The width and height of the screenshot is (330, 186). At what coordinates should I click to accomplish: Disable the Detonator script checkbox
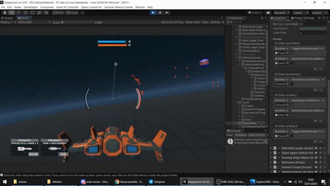[279, 162]
